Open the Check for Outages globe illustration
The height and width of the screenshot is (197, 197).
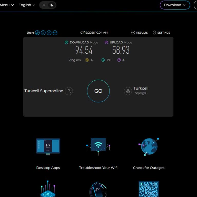coord(149,147)
